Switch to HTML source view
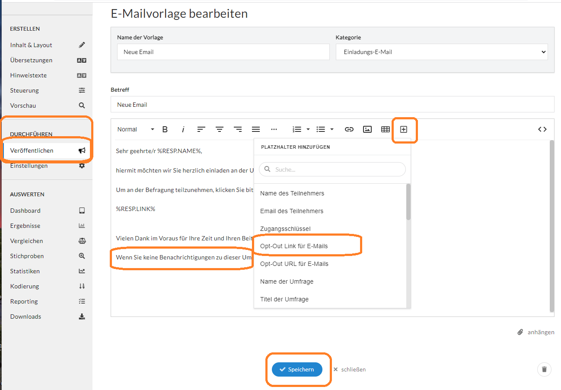This screenshot has height=390, width=561. click(x=542, y=129)
